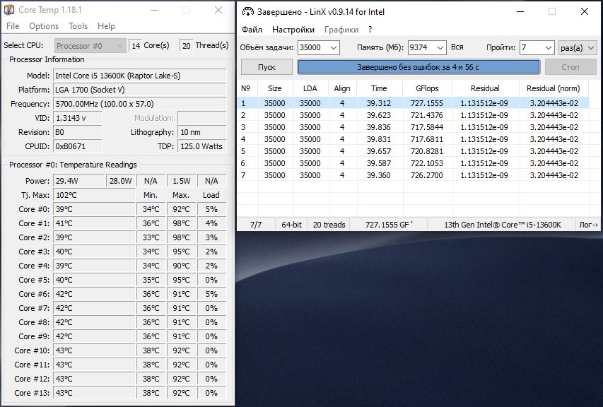This screenshot has width=603, height=407.
Task: Click the Revision field B0
Action: (x=77, y=132)
